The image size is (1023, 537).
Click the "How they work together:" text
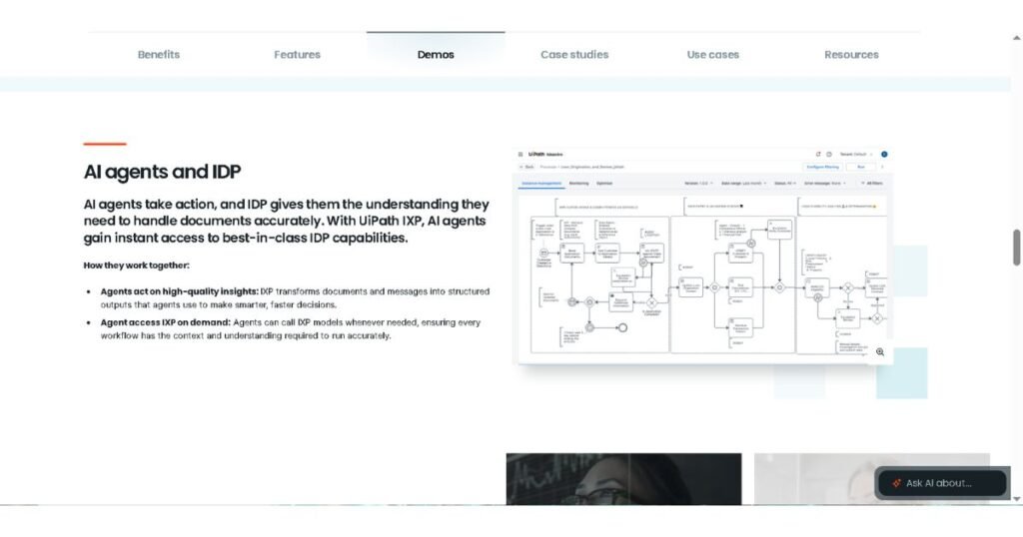pos(136,266)
